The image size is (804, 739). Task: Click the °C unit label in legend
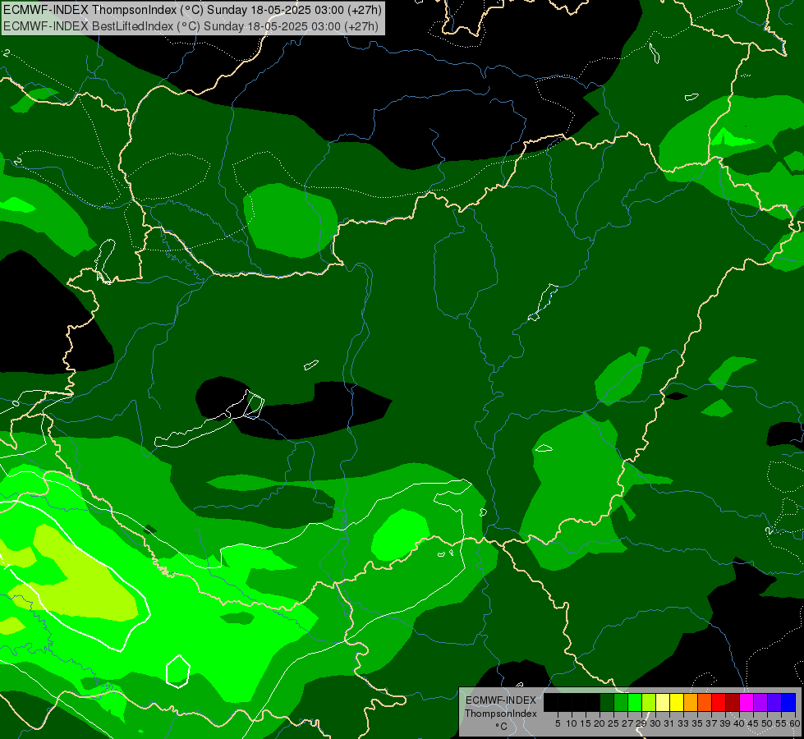501,727
